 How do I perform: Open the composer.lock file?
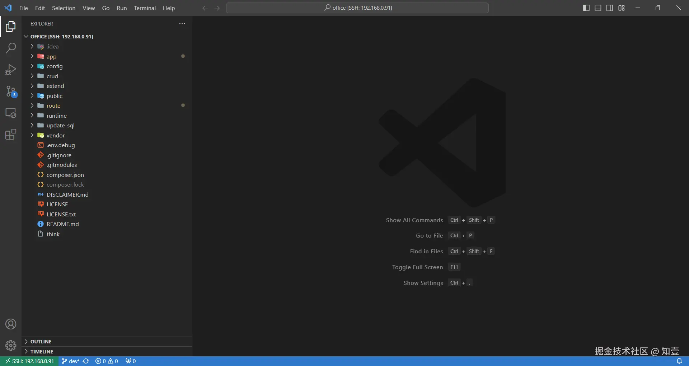point(107,184)
